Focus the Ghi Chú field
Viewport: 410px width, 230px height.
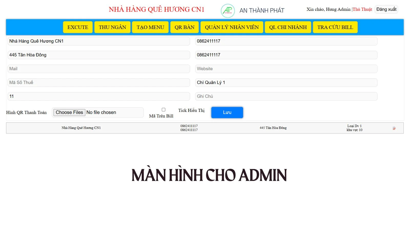click(x=286, y=96)
